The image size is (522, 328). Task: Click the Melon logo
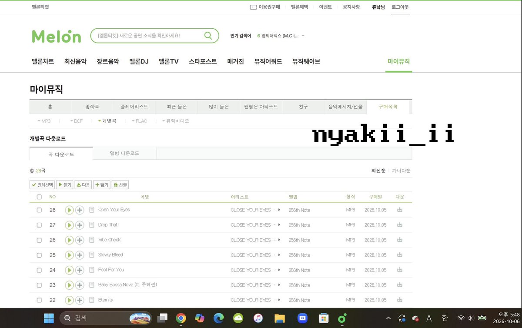point(57,36)
